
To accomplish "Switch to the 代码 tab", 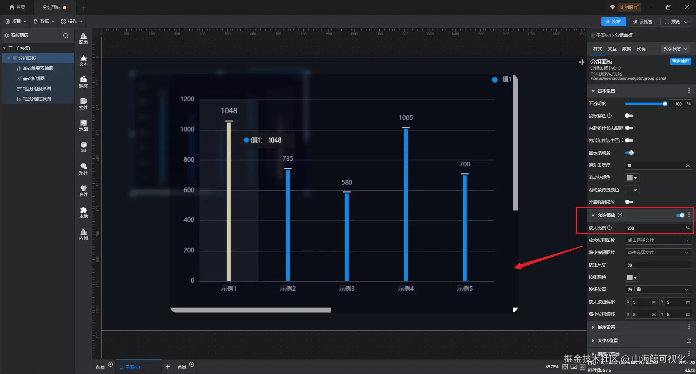I will click(x=641, y=49).
